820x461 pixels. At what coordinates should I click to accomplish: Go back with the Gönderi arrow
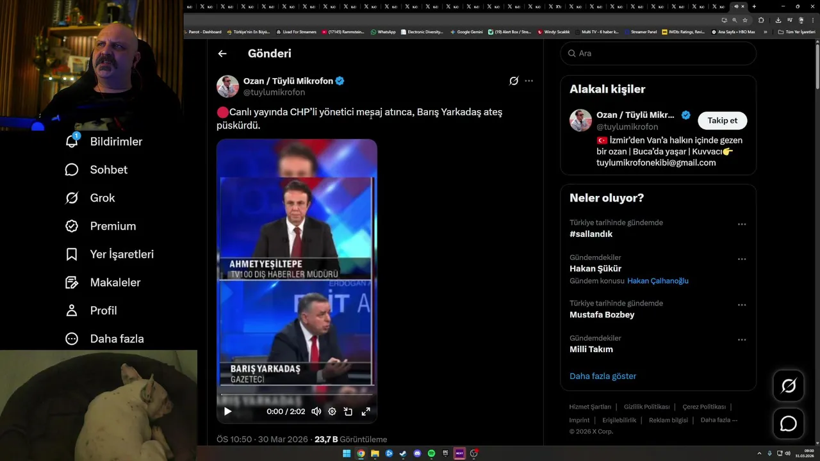[222, 54]
